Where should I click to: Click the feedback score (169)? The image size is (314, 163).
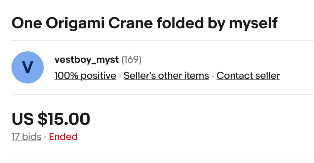point(131,60)
